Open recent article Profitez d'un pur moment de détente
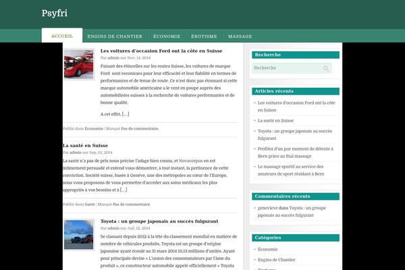Screen dimensions: 405x270 [296, 153]
